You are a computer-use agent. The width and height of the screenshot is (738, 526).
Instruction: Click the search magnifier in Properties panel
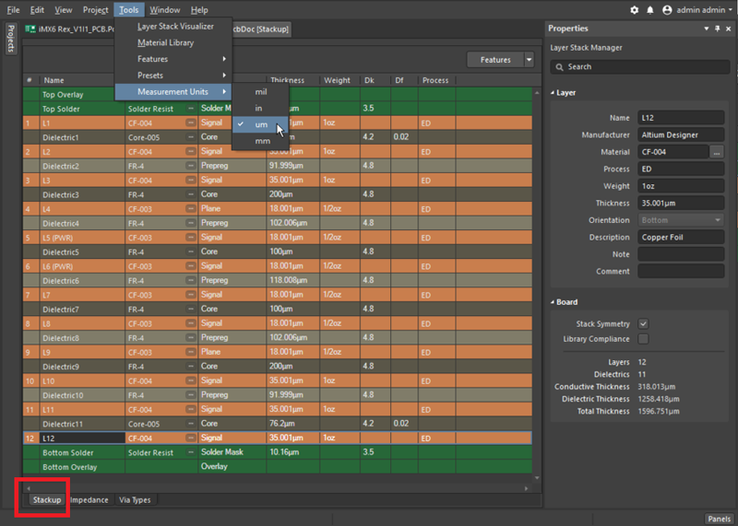tap(560, 67)
